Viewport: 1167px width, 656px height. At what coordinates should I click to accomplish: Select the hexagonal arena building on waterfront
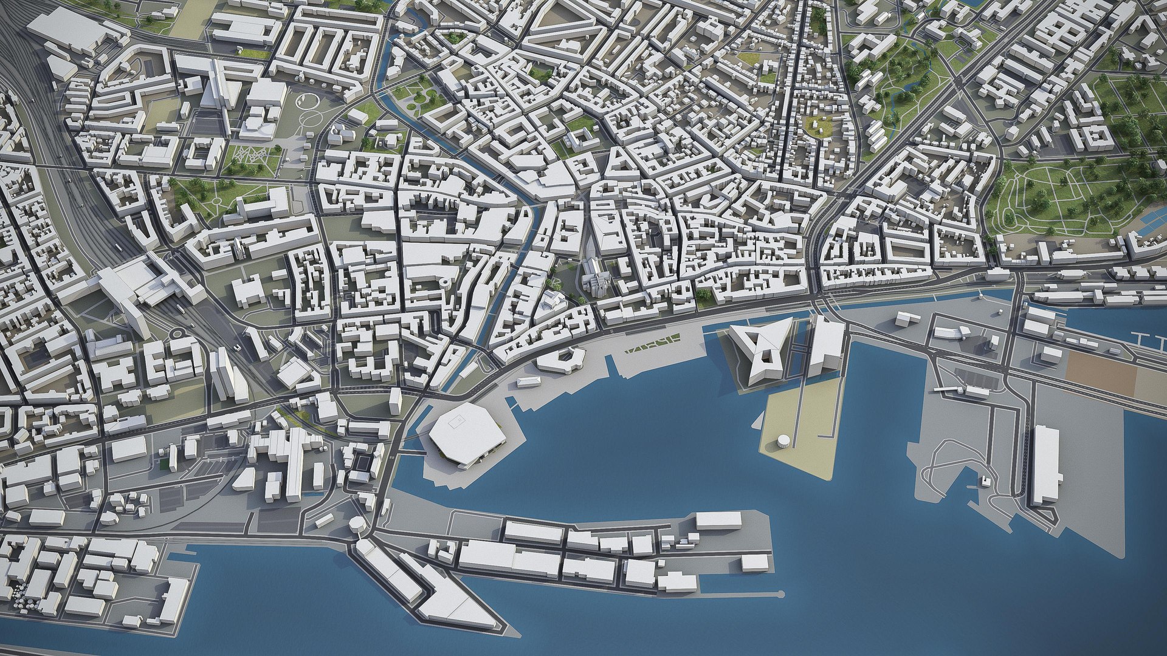469,437
